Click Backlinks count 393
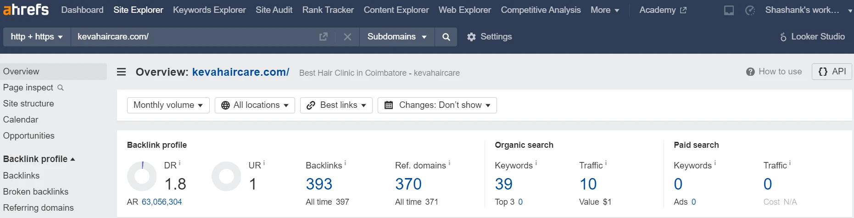 [x=319, y=184]
